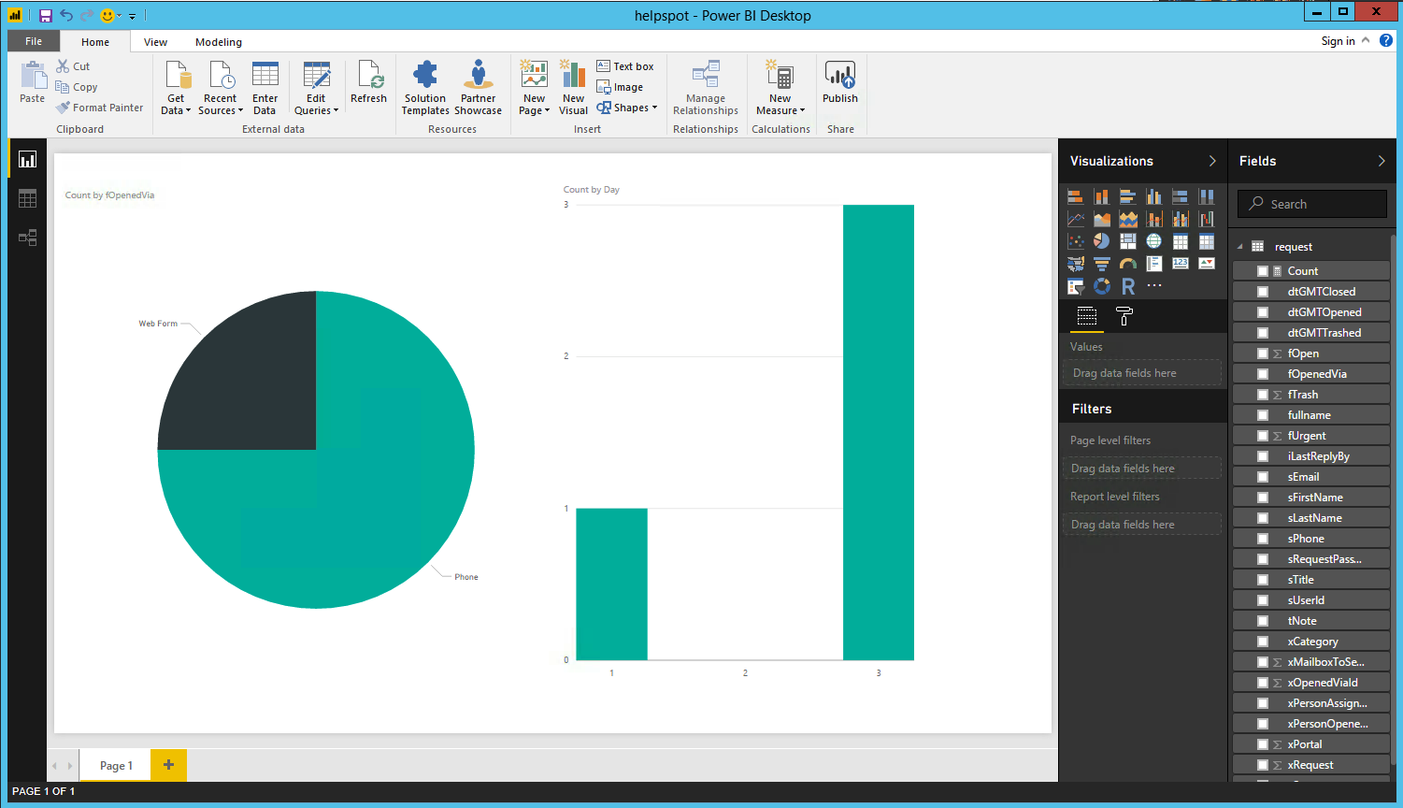1403x808 pixels.
Task: Click Sign in link
Action: click(1338, 41)
